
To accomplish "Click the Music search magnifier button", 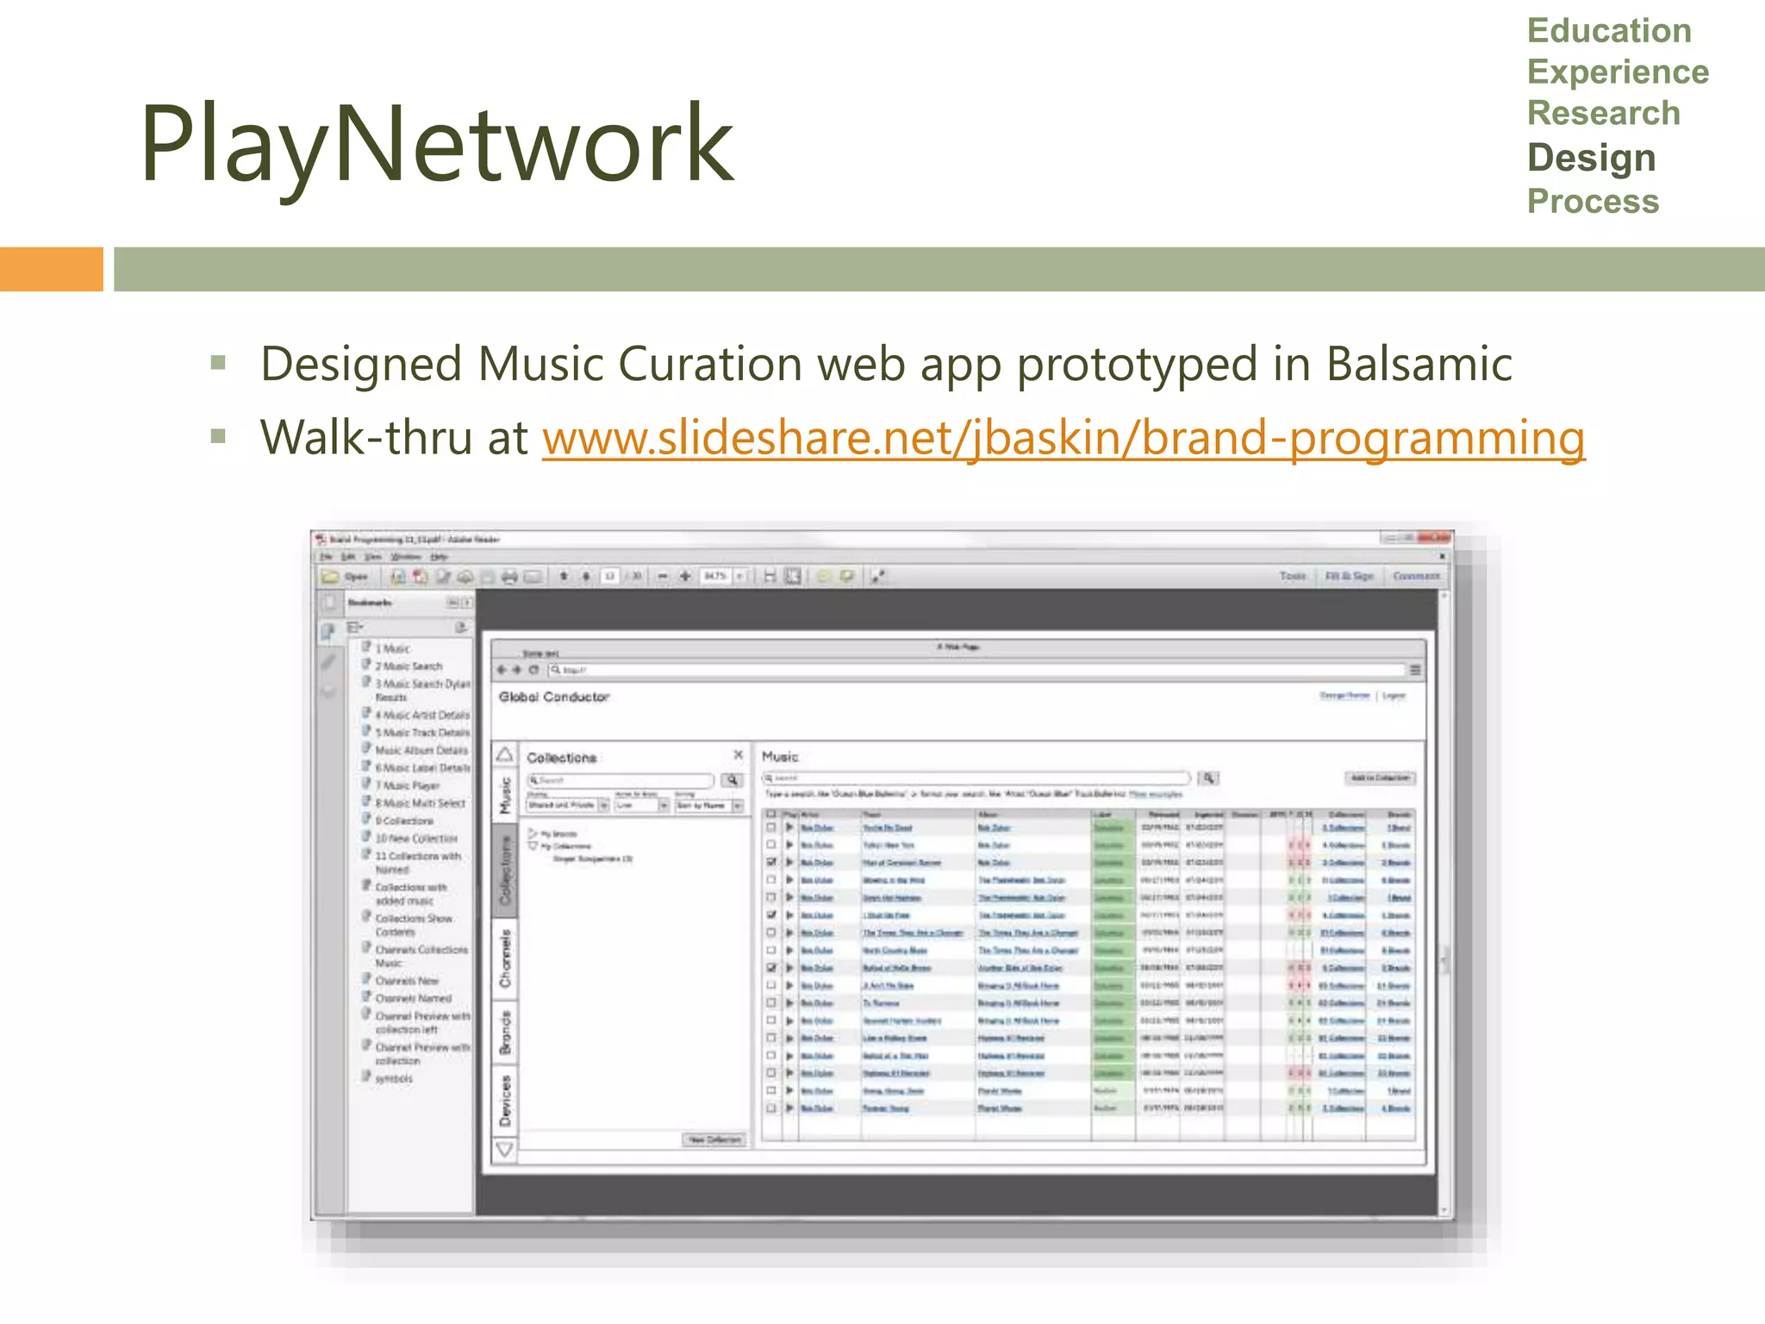I will pos(1209,778).
